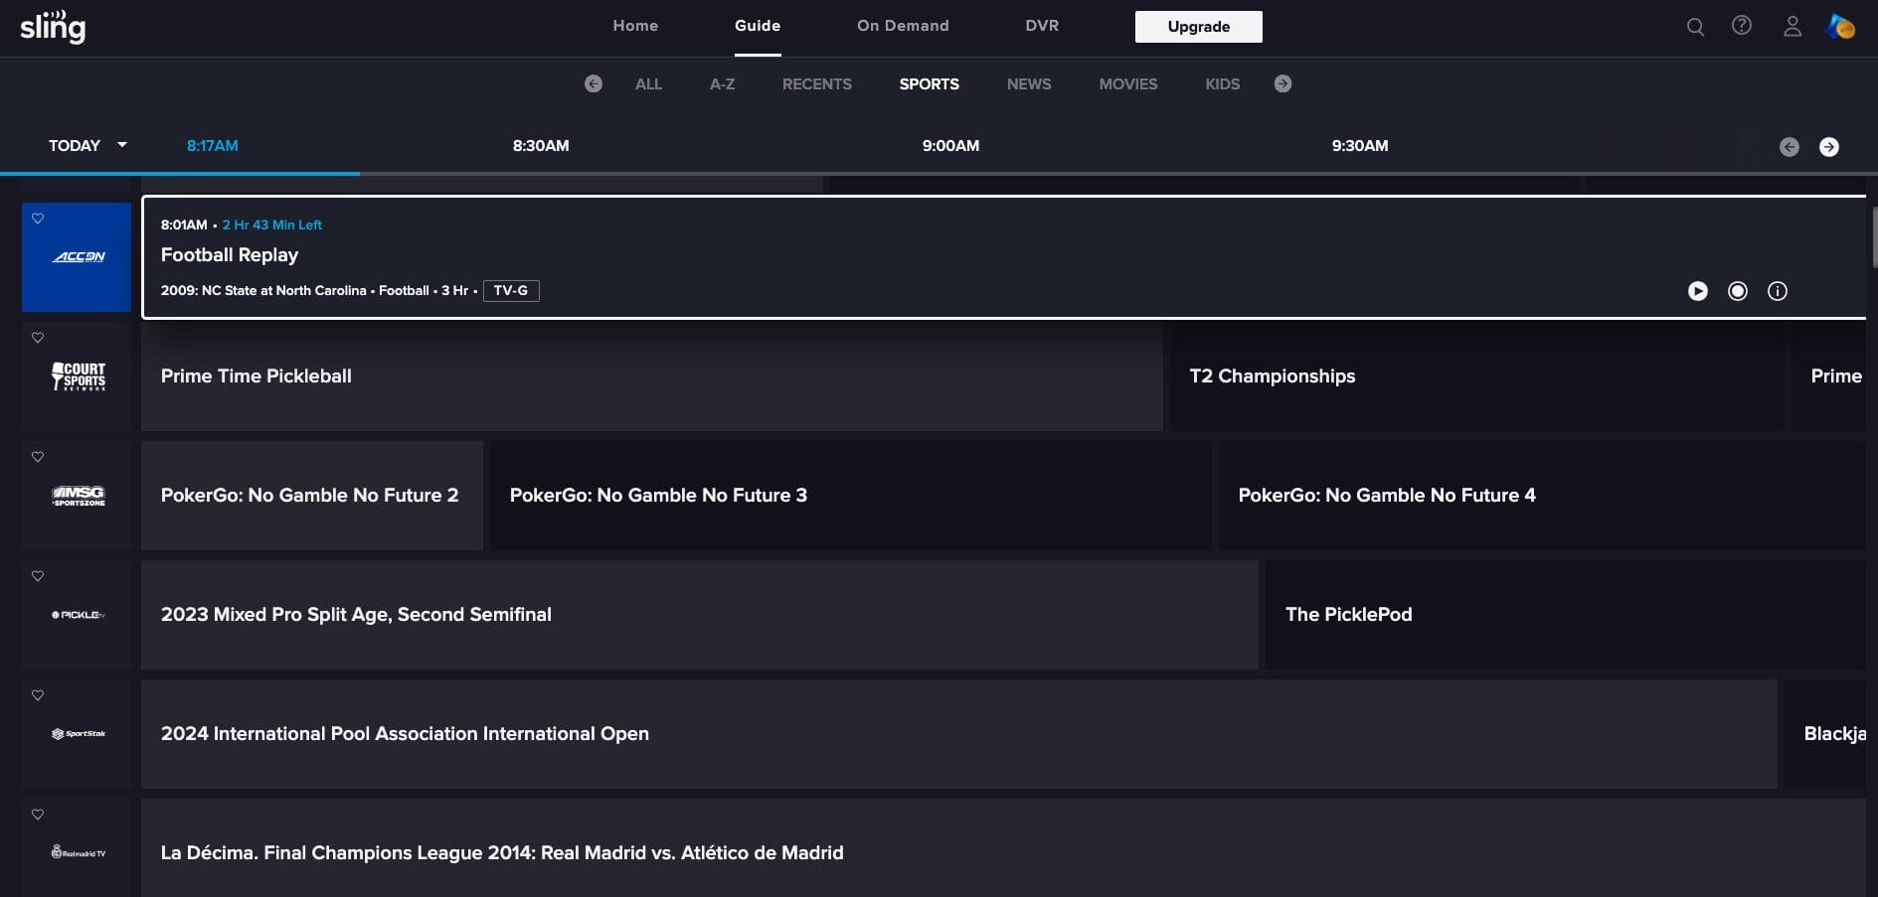Click the Upgrade button
Image resolution: width=1878 pixels, height=897 pixels.
tap(1199, 26)
